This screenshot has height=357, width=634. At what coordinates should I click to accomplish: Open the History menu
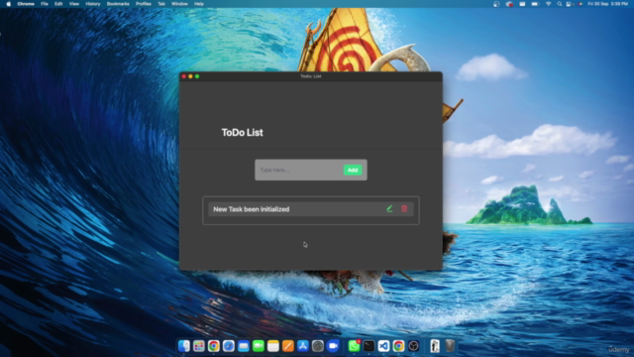(x=93, y=4)
